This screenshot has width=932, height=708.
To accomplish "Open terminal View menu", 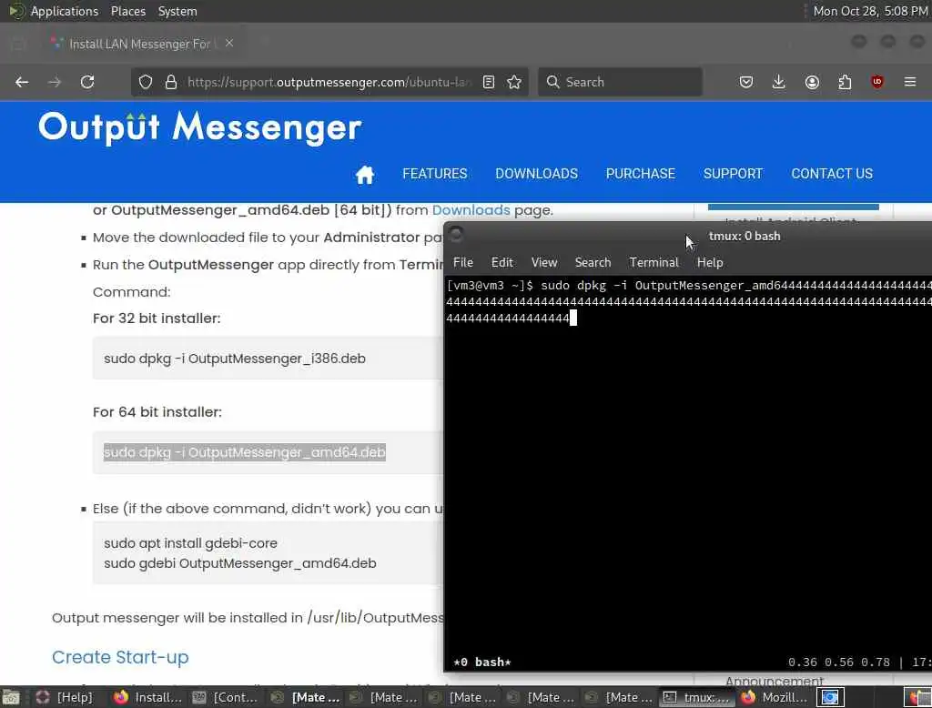I will [x=544, y=262].
